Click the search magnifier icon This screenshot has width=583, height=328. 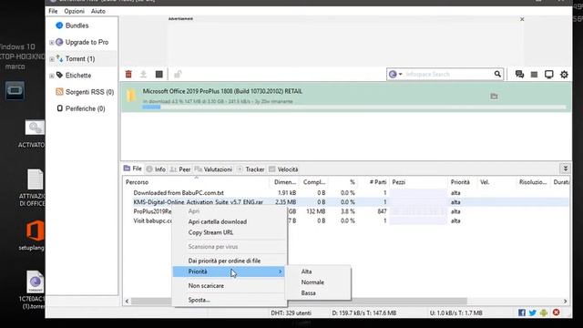pos(497,74)
